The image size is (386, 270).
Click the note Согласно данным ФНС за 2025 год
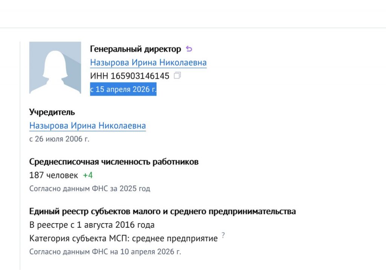tap(90, 188)
